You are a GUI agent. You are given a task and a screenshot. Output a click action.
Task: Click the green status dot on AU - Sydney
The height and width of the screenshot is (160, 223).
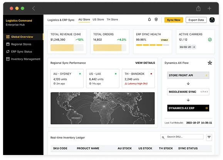[80, 74]
